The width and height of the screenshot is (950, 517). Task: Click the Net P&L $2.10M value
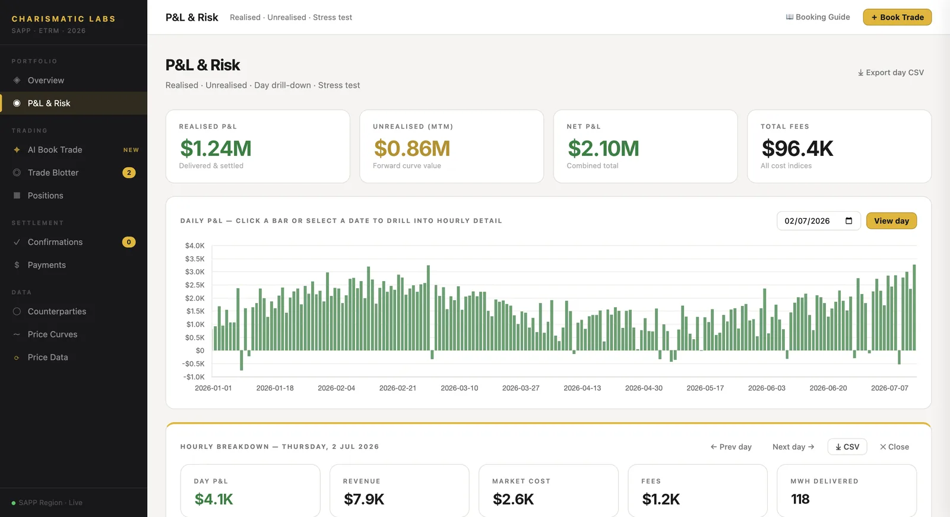[603, 148]
